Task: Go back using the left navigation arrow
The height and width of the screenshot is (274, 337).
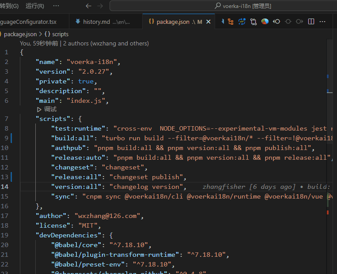Action: (x=88, y=6)
